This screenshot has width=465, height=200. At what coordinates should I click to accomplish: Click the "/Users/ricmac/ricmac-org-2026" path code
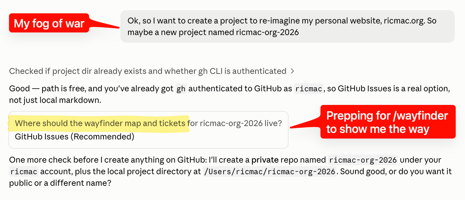[270, 172]
